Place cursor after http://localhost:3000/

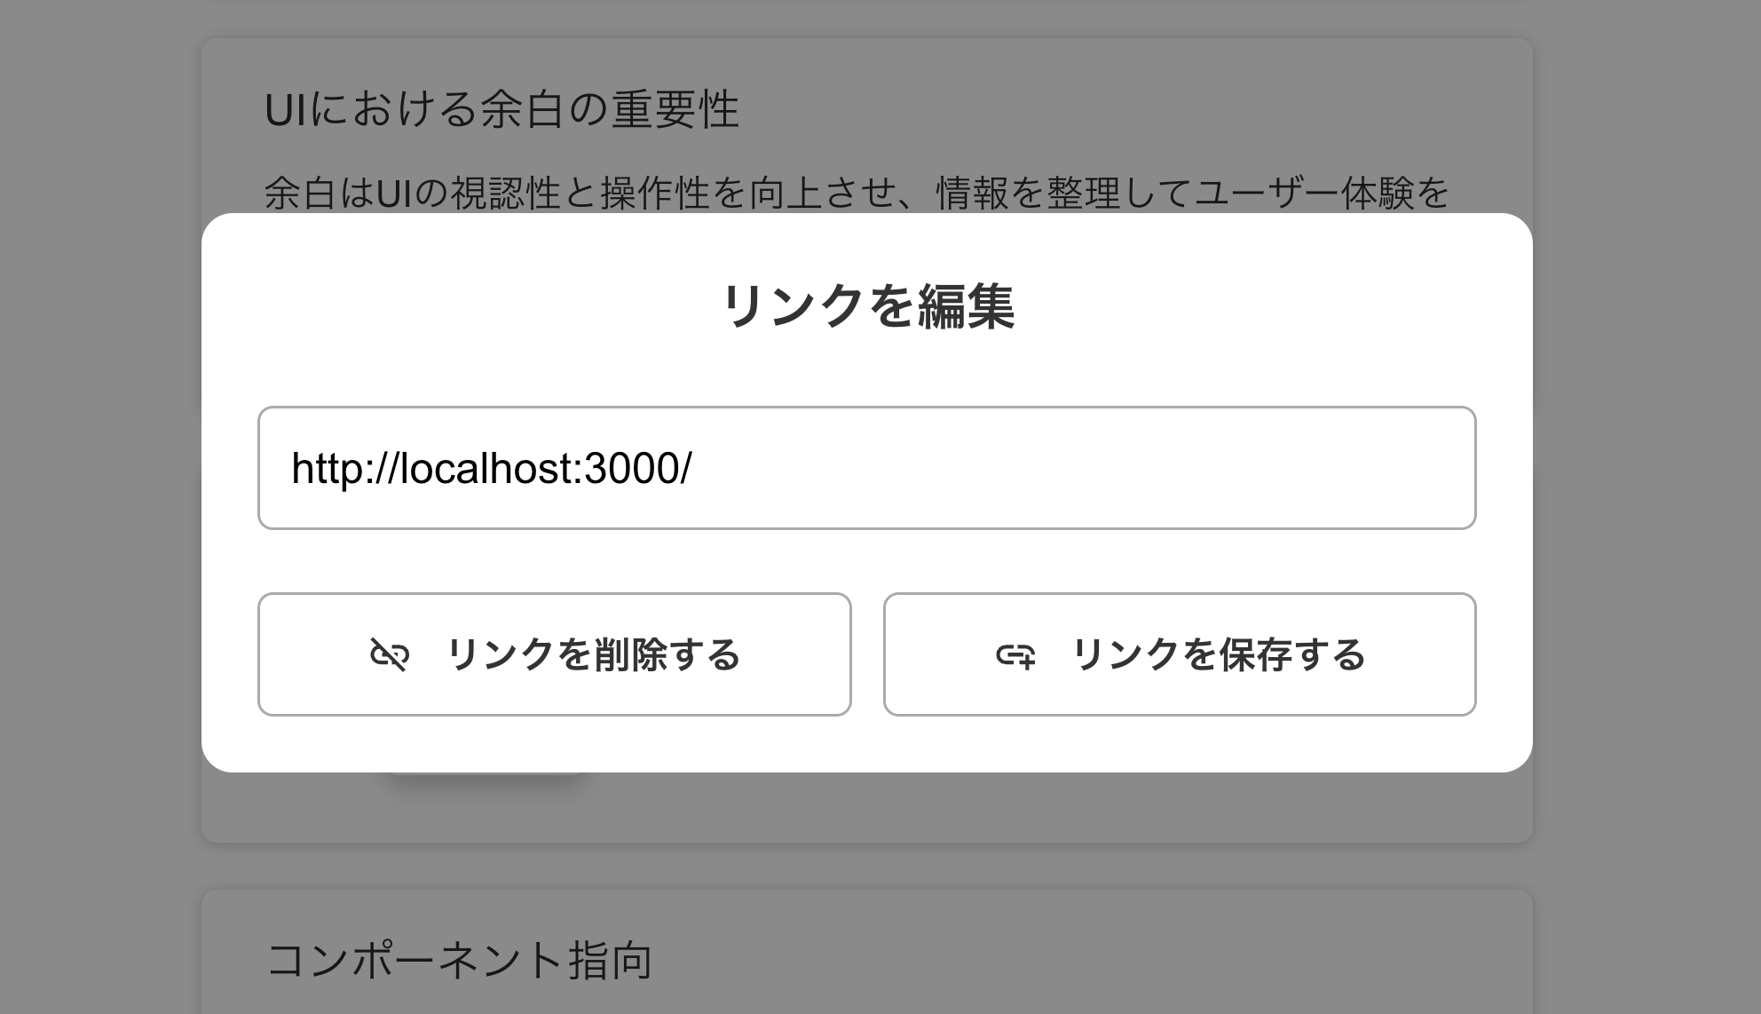point(701,468)
